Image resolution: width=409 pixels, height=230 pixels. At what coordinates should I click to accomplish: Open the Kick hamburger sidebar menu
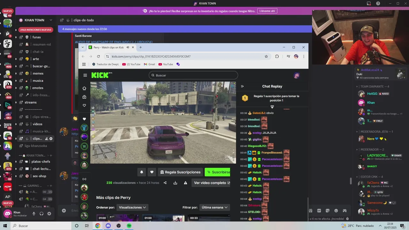[85, 75]
